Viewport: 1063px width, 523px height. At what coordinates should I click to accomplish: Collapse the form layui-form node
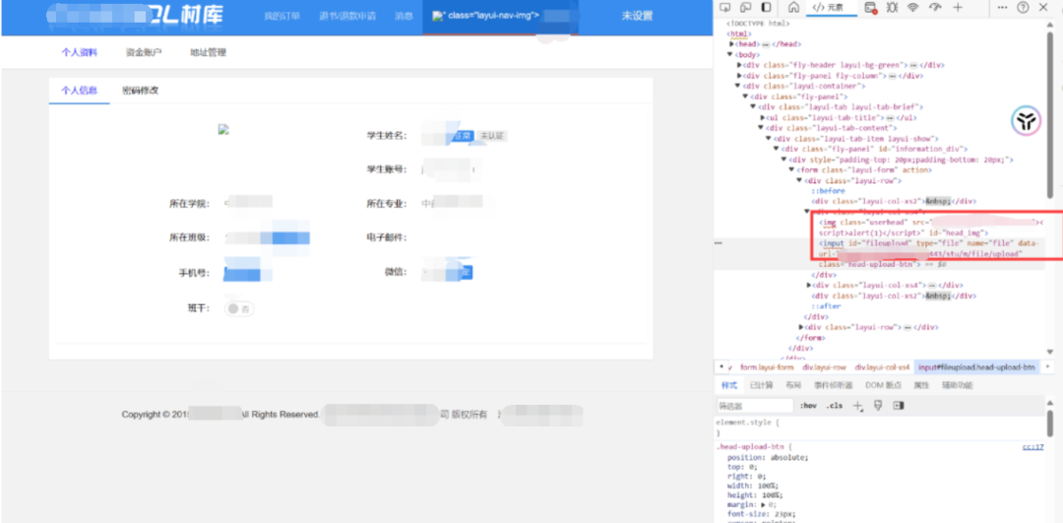[791, 170]
